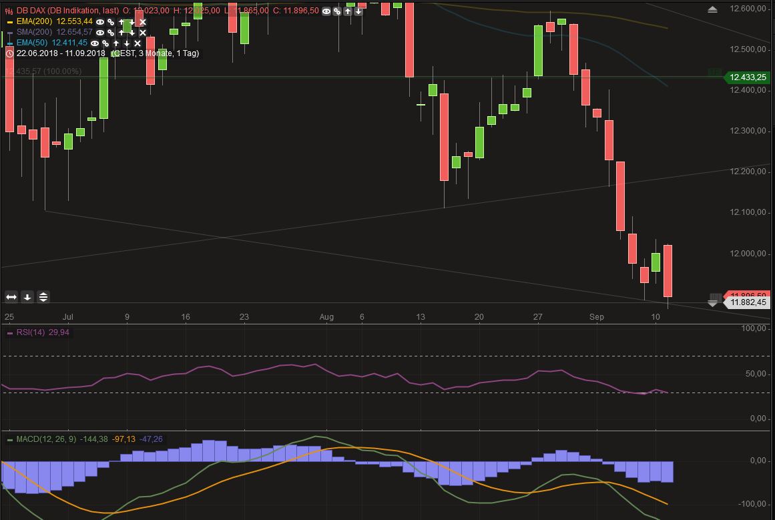Hide EMA(200) using its eye icon
The height and width of the screenshot is (520, 775).
[x=99, y=22]
